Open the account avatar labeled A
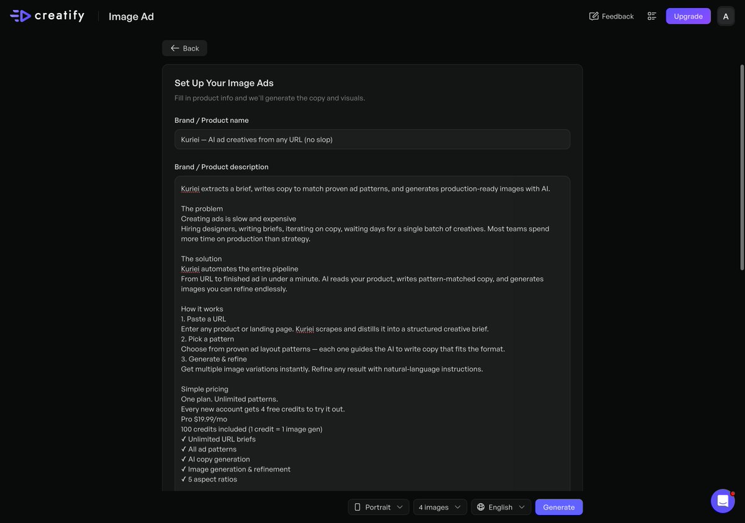The width and height of the screenshot is (745, 523). click(726, 16)
